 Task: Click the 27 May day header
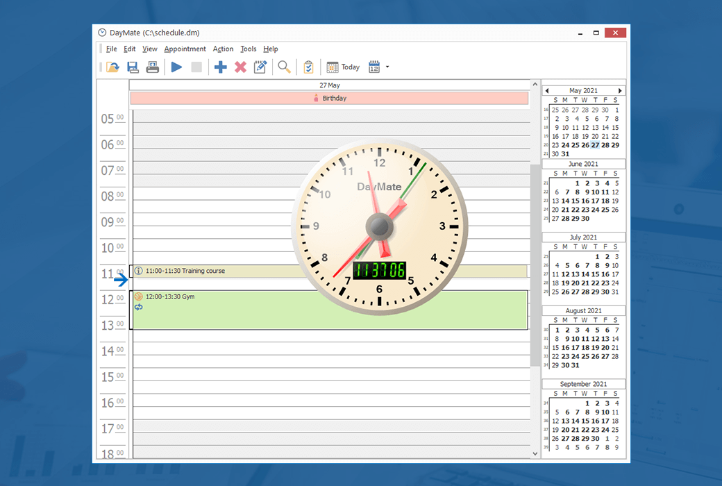click(x=329, y=85)
